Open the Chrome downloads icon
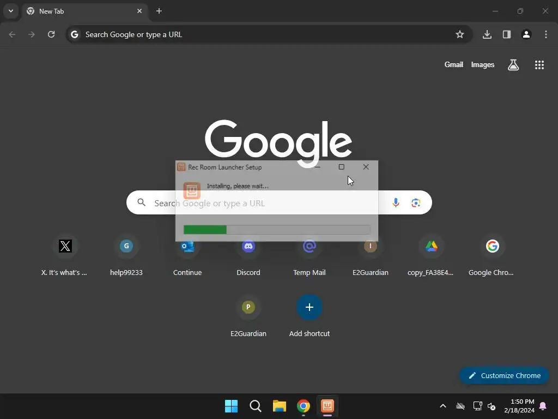The width and height of the screenshot is (558, 419). click(487, 34)
